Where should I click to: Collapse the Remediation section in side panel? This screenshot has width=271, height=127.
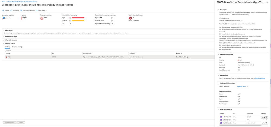click(218, 75)
